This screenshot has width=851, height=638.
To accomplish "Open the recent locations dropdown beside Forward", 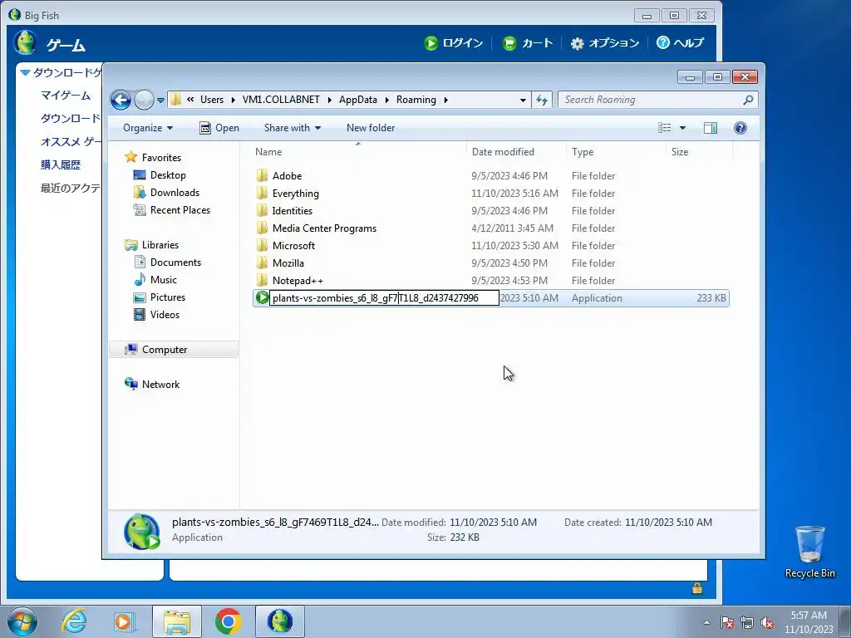I will [x=160, y=100].
